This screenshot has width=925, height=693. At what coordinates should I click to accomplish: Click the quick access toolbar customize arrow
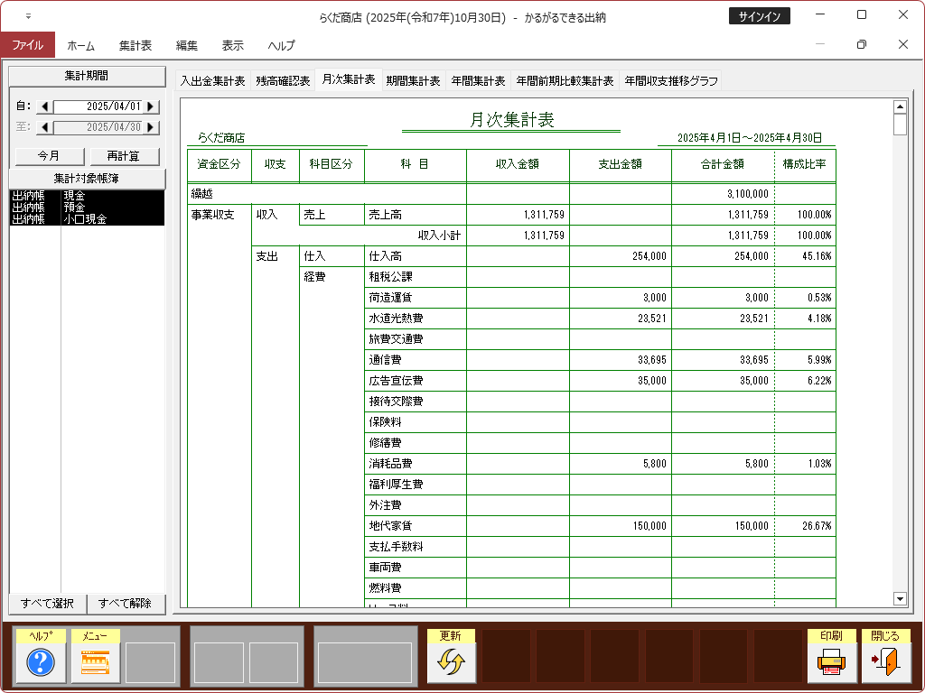28,16
